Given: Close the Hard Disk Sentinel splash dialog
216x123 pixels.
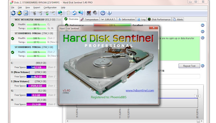Looking at the screenshot, I should coord(154,28).
